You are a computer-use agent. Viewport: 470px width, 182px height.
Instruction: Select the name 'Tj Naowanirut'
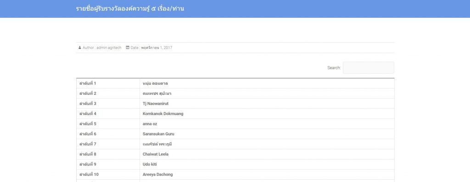tap(156, 104)
